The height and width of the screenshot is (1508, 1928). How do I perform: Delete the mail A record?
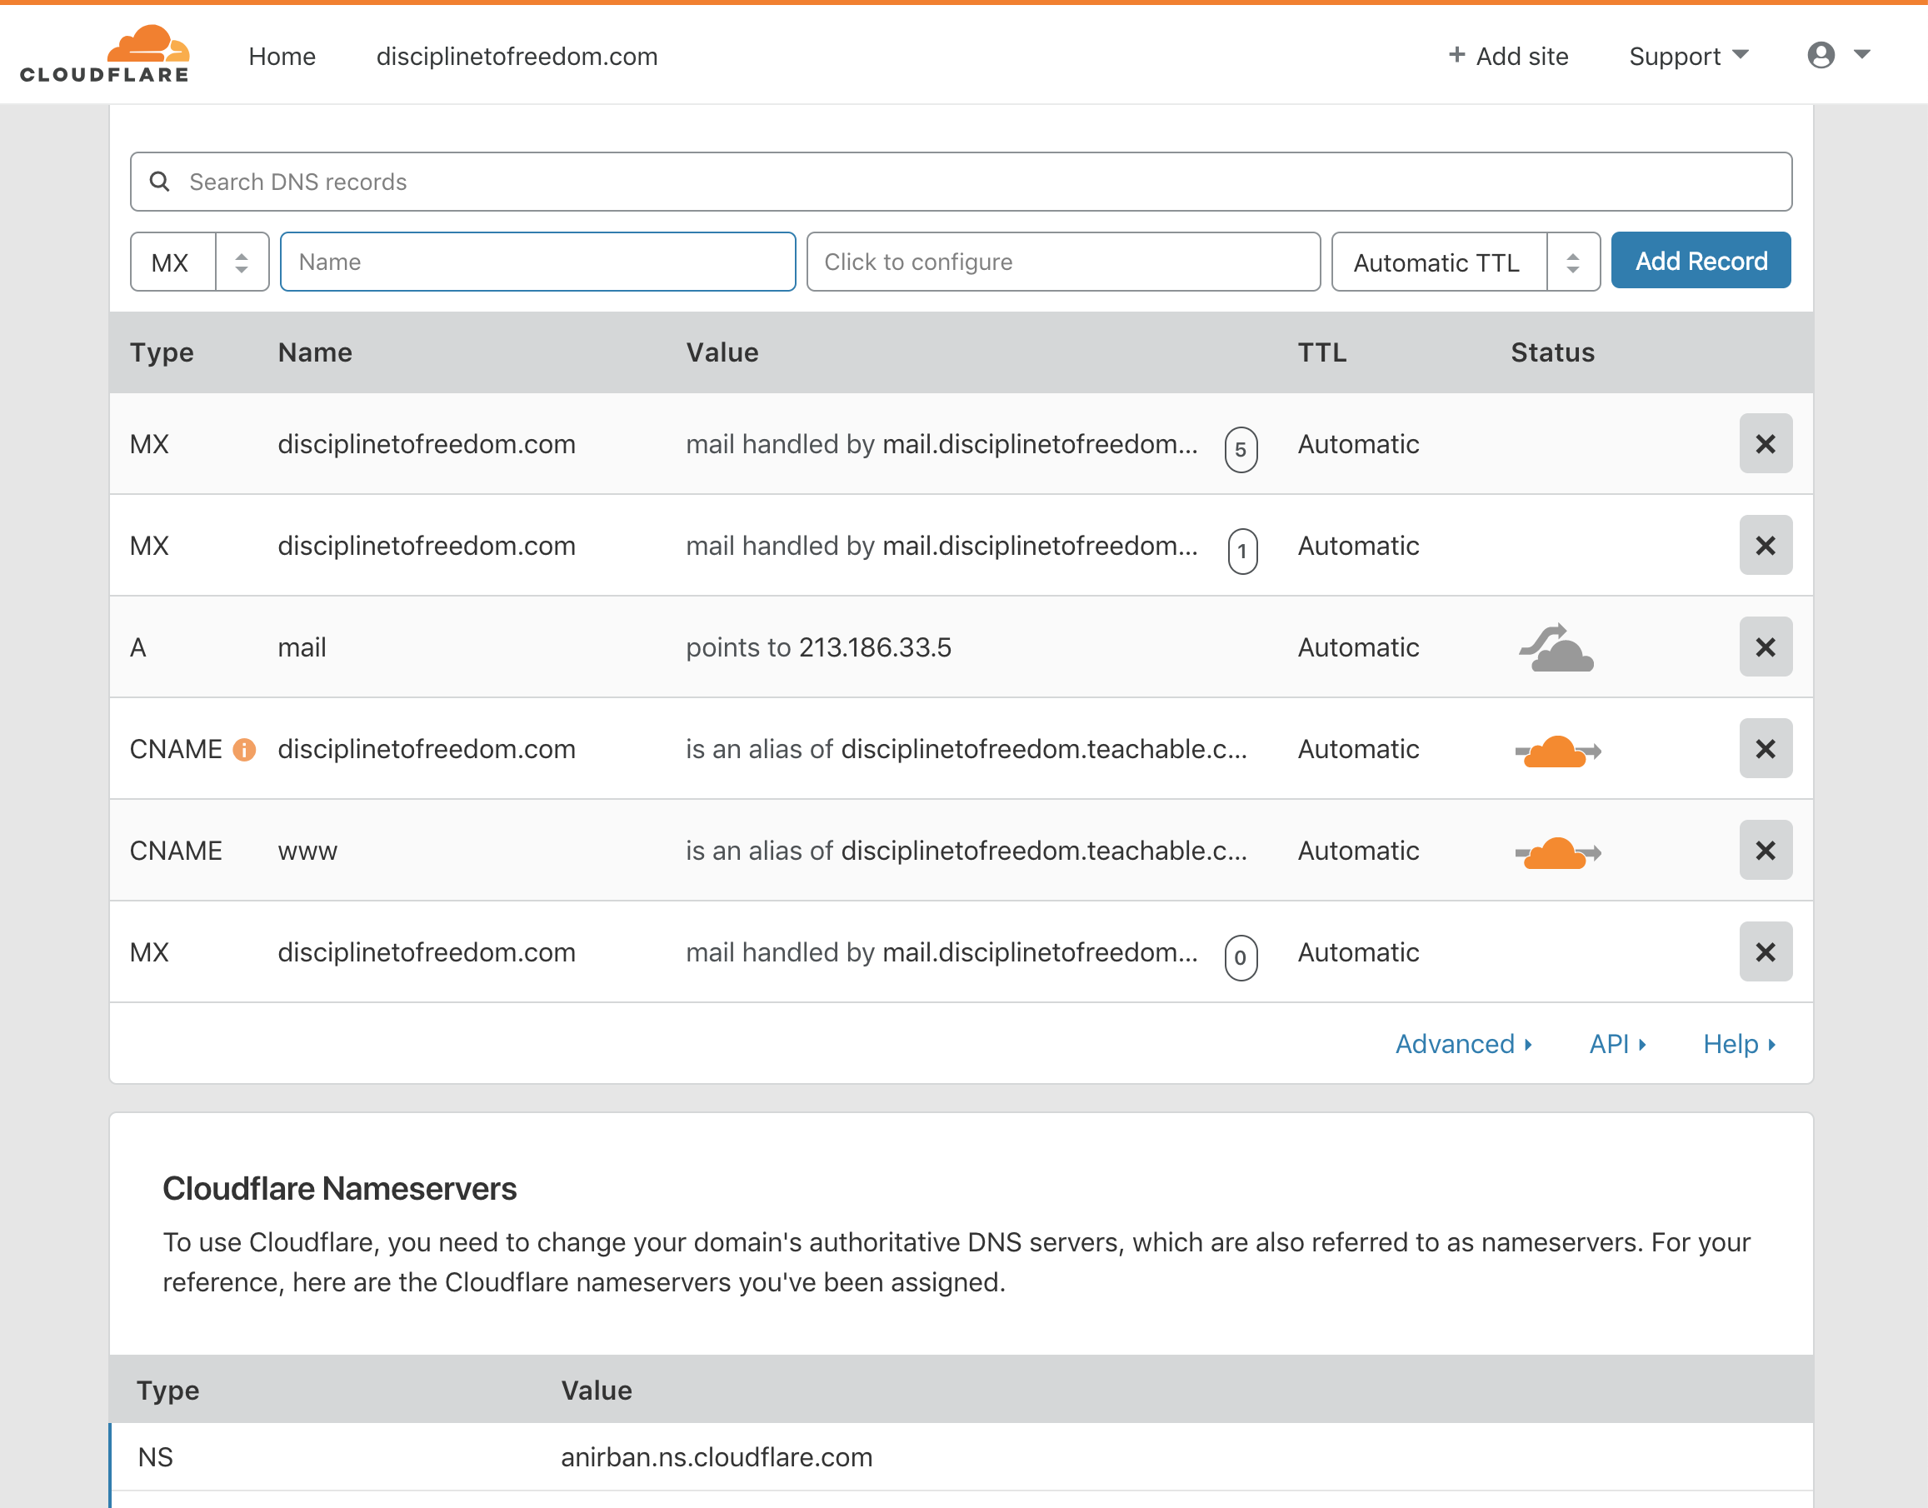[x=1765, y=647]
